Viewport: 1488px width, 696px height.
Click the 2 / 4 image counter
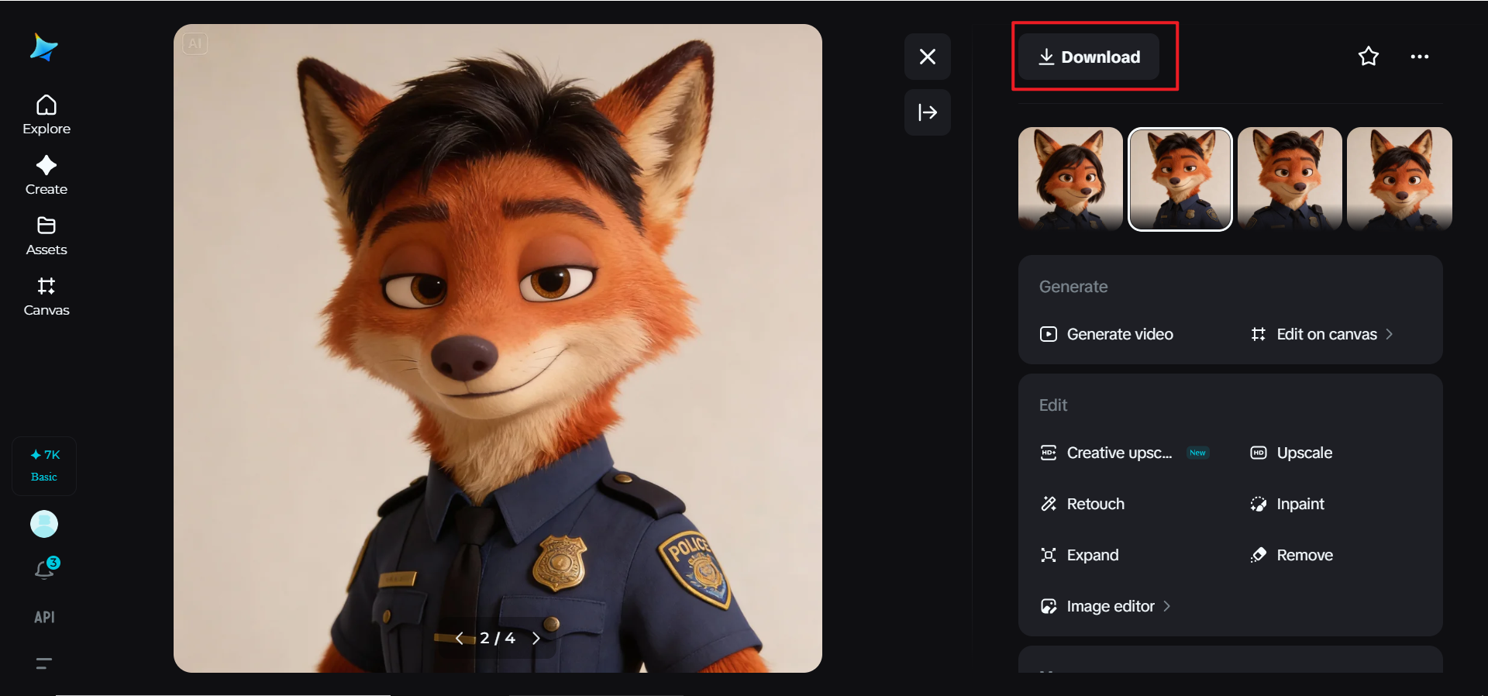[x=498, y=638]
